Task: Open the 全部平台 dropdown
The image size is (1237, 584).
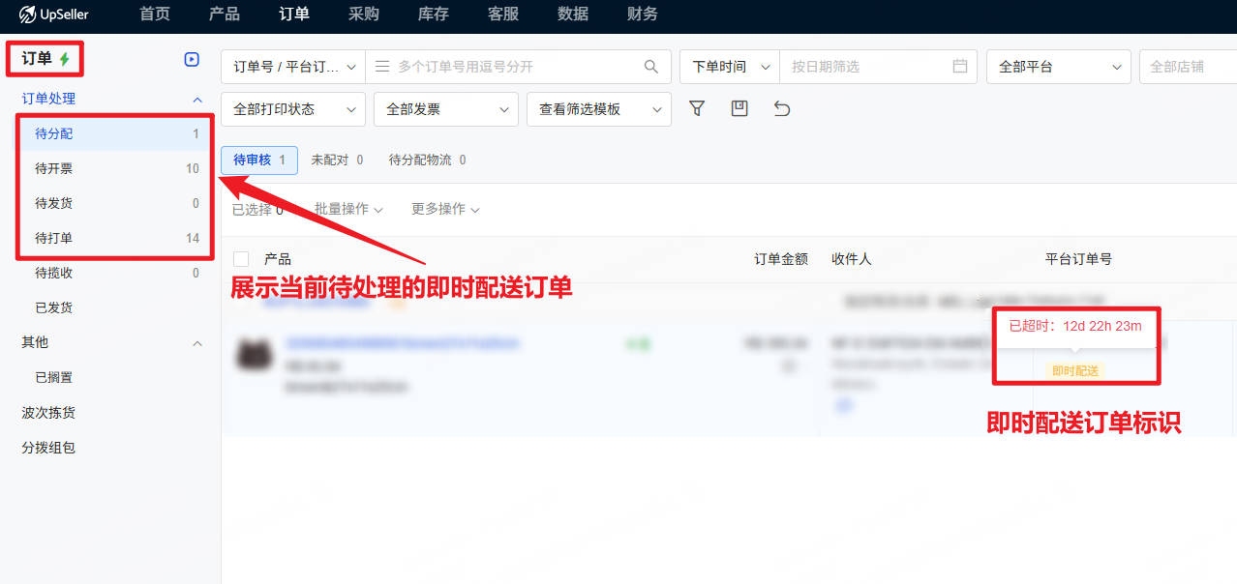Action: (x=1059, y=67)
